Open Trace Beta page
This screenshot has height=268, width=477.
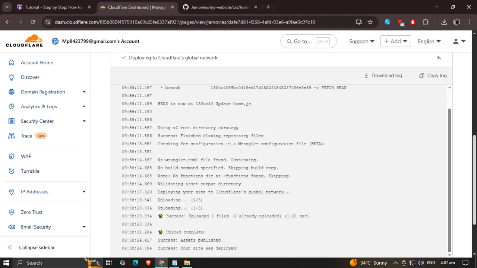pyautogui.click(x=26, y=136)
